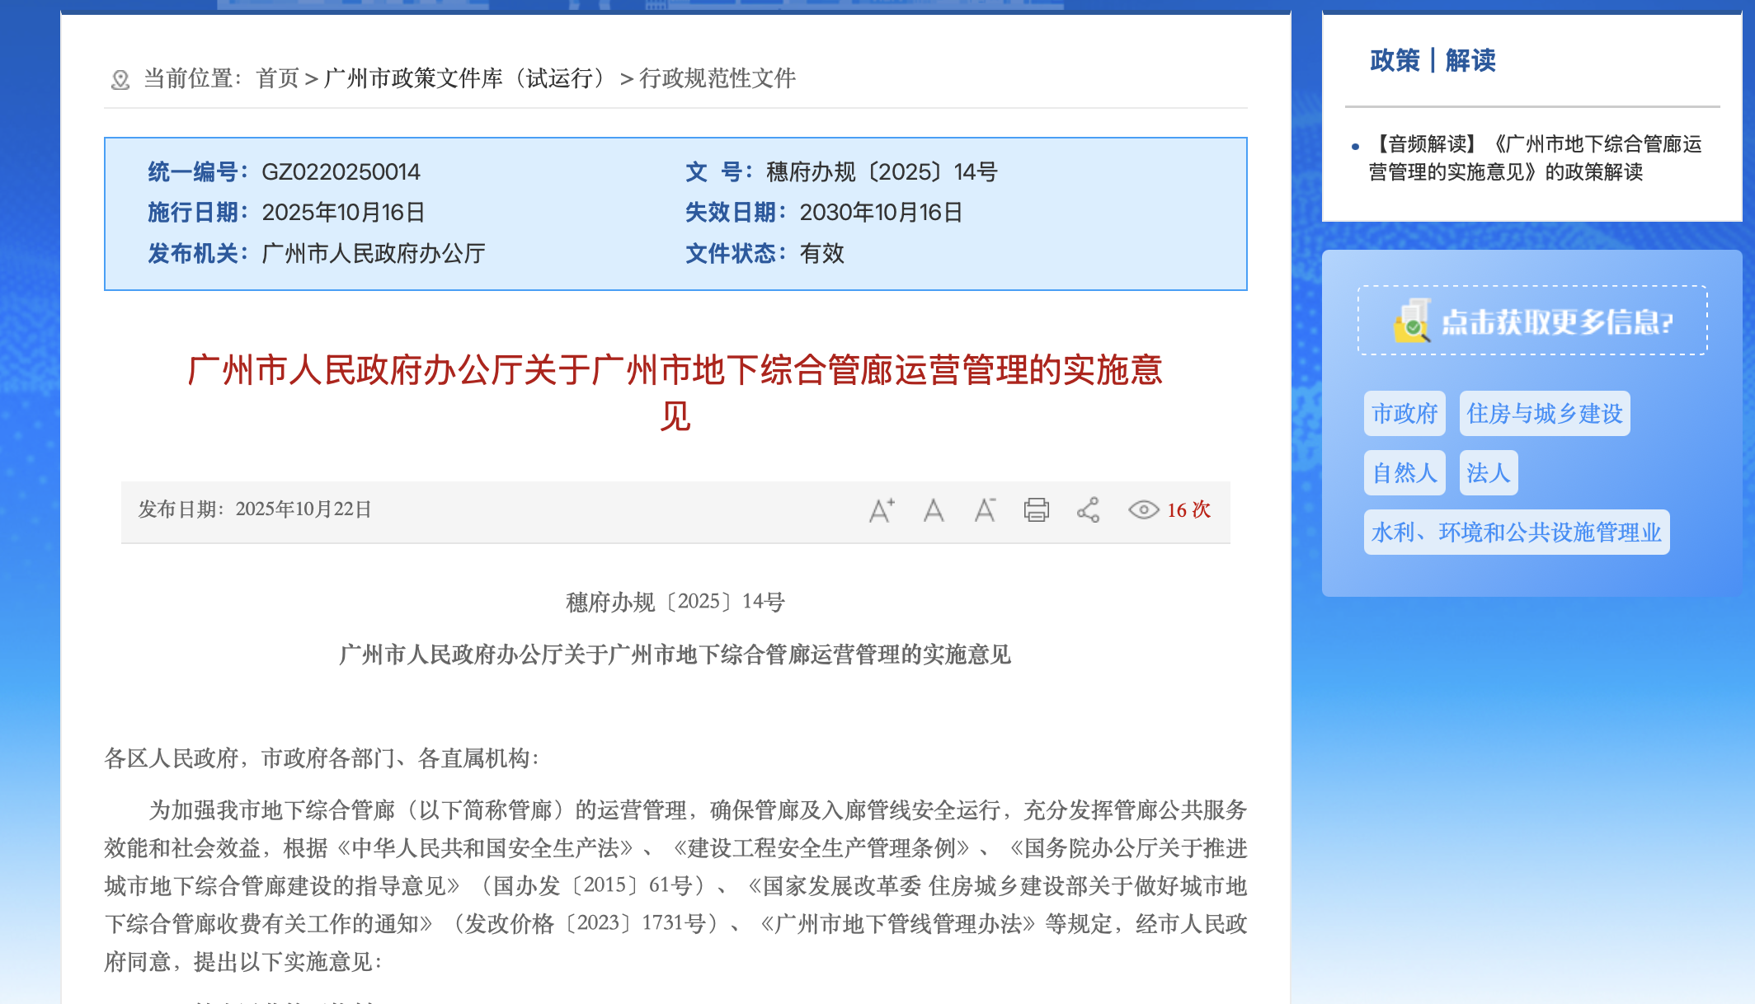Select the 法人 tag
The height and width of the screenshot is (1004, 1755).
point(1488,473)
